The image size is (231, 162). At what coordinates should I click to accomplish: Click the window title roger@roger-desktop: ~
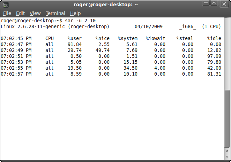coord(106,5)
